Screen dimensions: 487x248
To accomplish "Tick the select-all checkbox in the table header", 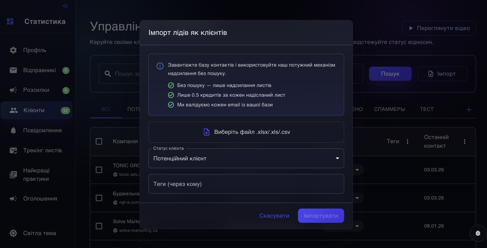I will click(99, 141).
